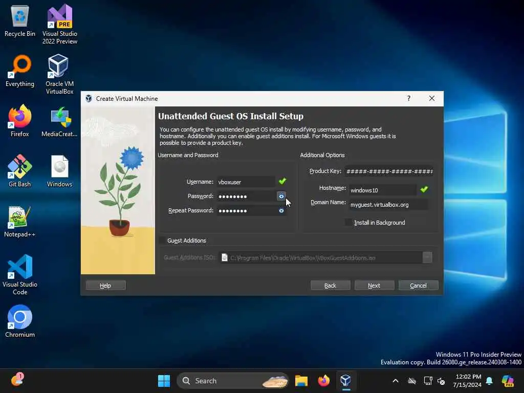Open Git Bash desktop shortcut
Viewport: 524px width, 393px height.
(x=20, y=171)
